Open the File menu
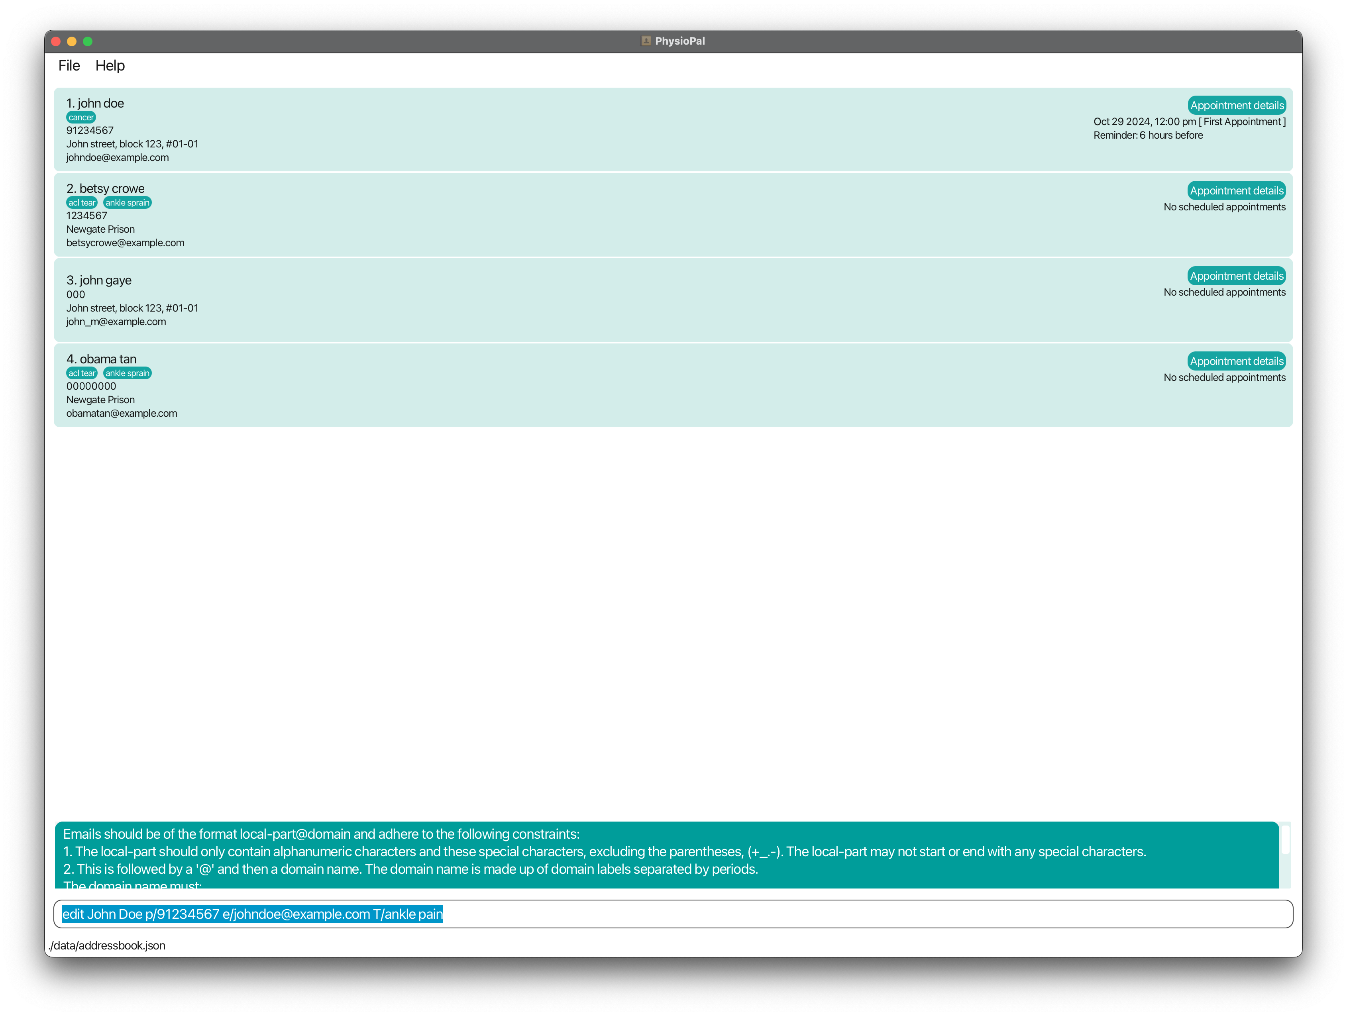The height and width of the screenshot is (1016, 1347). 69,66
